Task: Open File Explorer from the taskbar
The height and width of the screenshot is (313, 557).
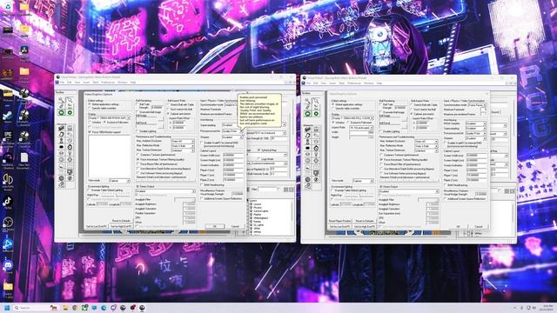Action: [65, 308]
